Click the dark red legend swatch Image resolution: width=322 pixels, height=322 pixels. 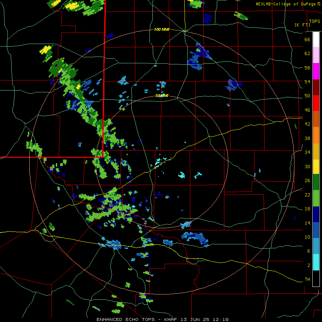[316, 87]
